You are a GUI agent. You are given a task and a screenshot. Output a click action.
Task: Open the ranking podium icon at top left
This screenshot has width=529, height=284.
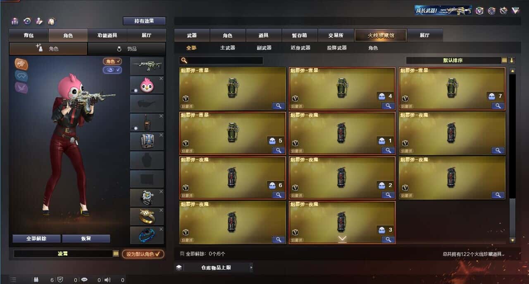tap(15, 21)
